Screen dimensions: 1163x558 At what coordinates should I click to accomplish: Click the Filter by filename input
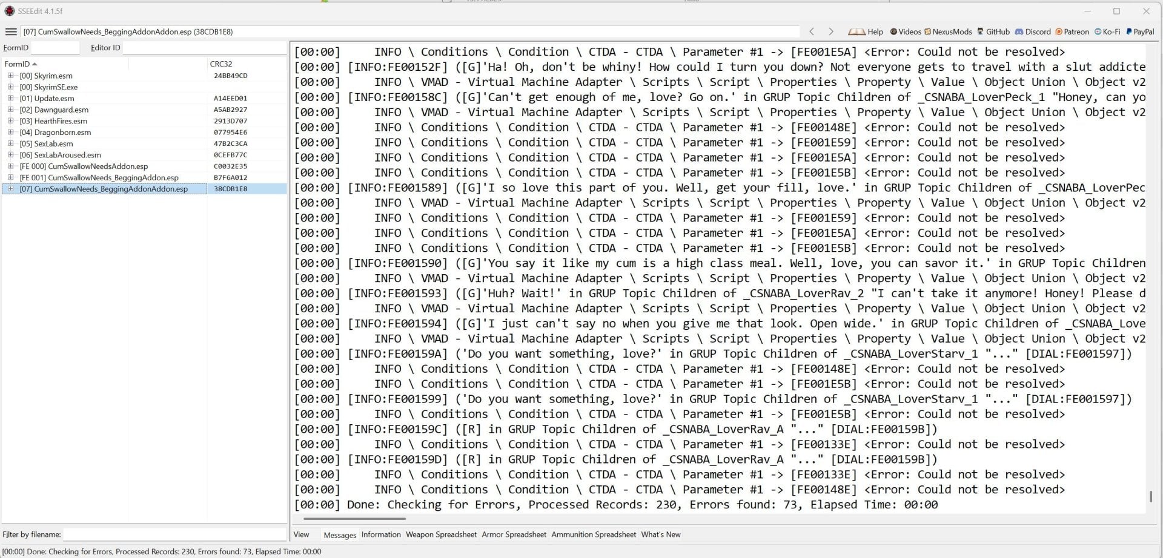[x=174, y=534]
